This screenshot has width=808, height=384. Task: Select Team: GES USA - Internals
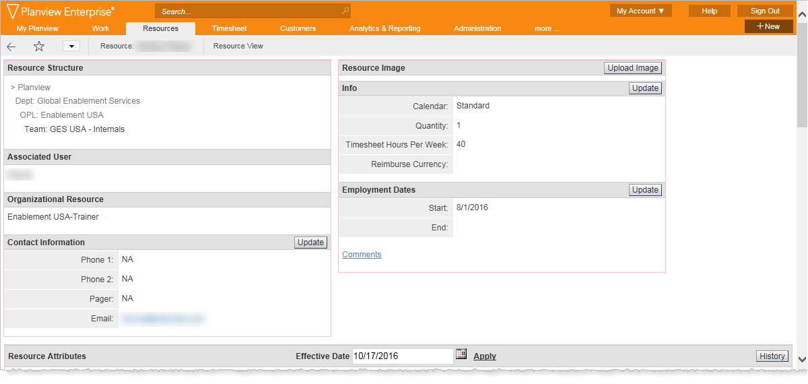point(74,129)
